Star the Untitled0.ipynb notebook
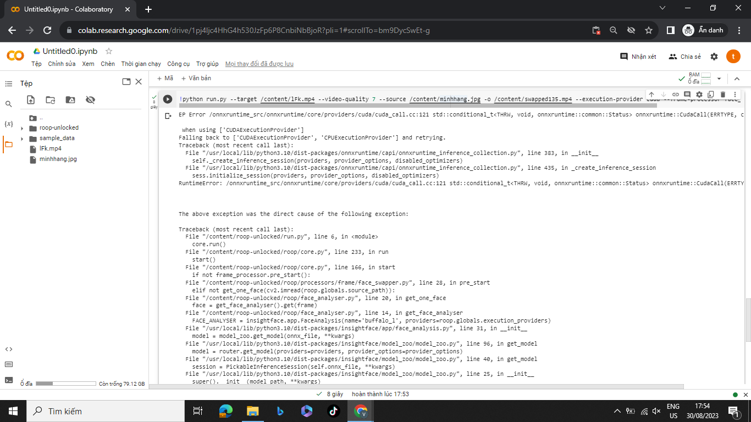This screenshot has height=422, width=751. [109, 51]
